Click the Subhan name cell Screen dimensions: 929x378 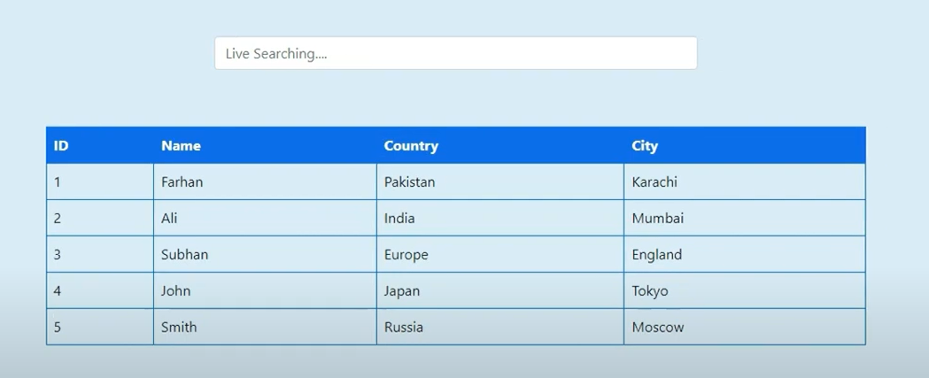[265, 254]
